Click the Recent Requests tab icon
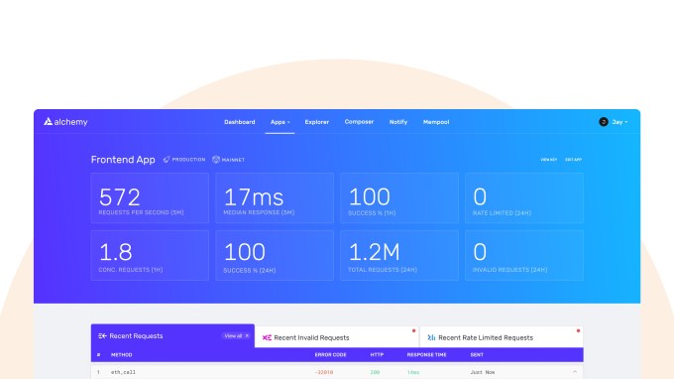674x379 pixels. tap(102, 336)
